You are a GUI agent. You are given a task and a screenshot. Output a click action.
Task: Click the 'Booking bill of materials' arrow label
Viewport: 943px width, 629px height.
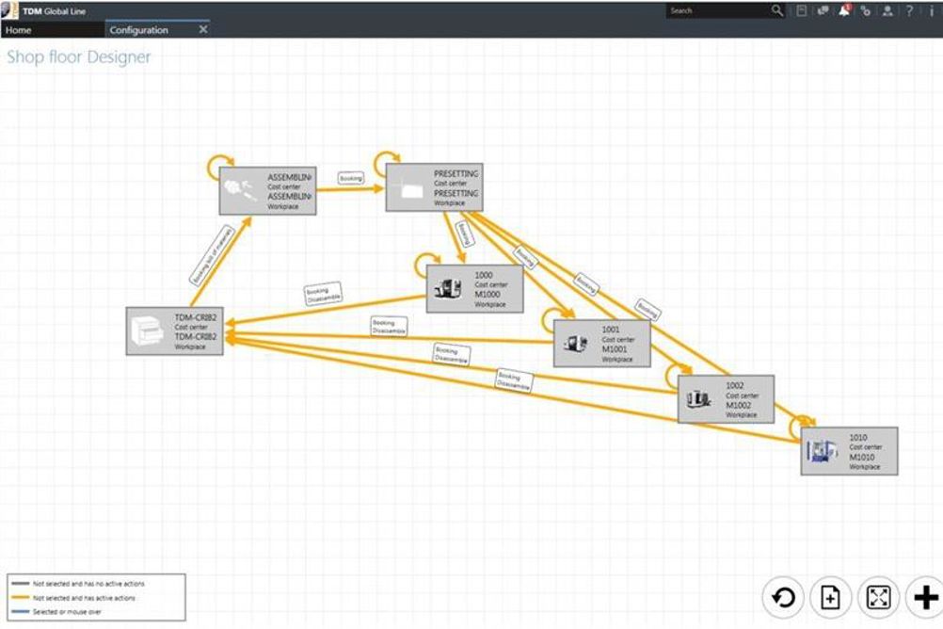[211, 255]
